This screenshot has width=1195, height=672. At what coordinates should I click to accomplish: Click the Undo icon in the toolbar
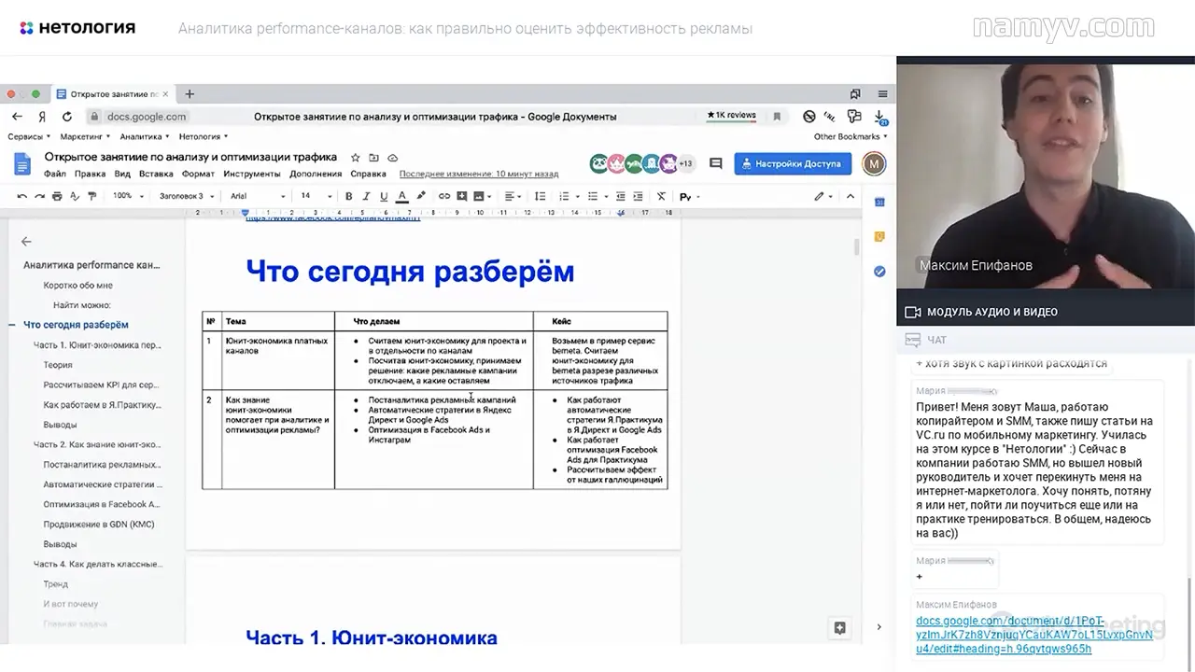[21, 196]
